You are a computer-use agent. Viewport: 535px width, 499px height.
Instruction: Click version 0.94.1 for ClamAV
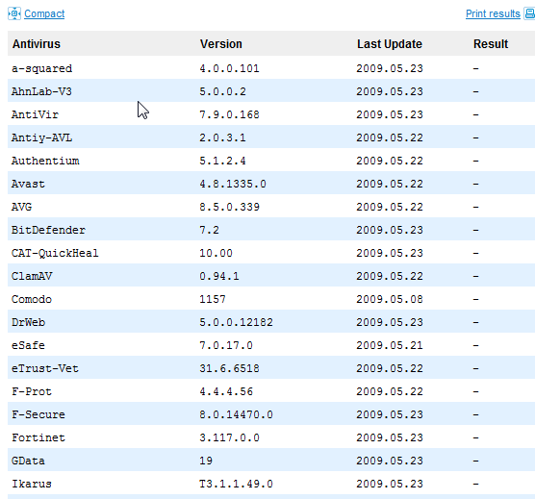pos(219,276)
